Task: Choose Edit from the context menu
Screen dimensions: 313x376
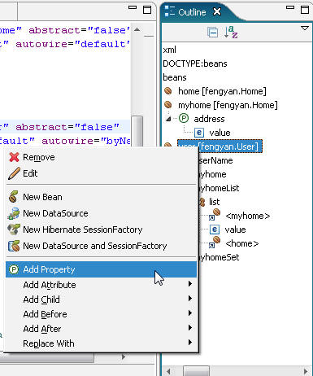Action: tap(101, 173)
